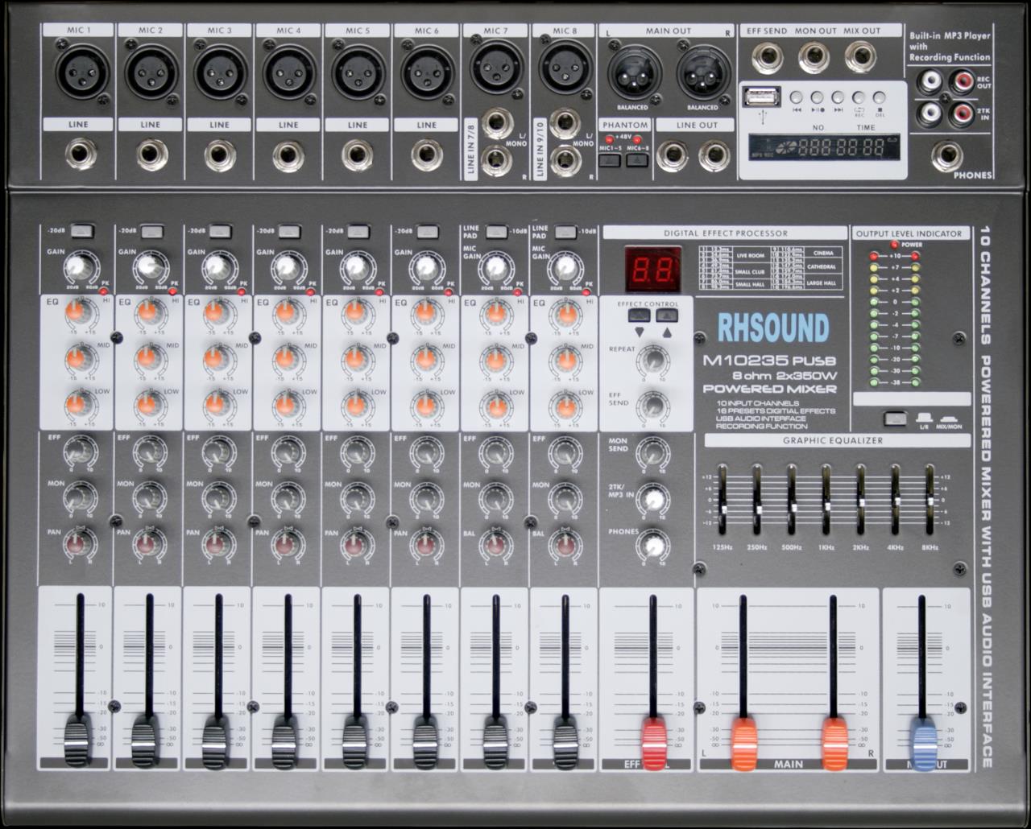Select the MIC 1 XLR input socket
1031x829 pixels.
pyautogui.click(x=82, y=72)
